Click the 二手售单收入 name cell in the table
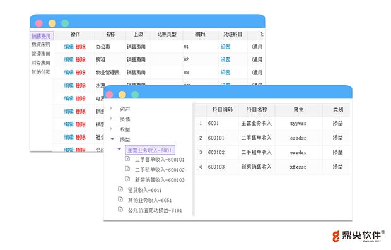This screenshot has width=391, height=250. 256,138
